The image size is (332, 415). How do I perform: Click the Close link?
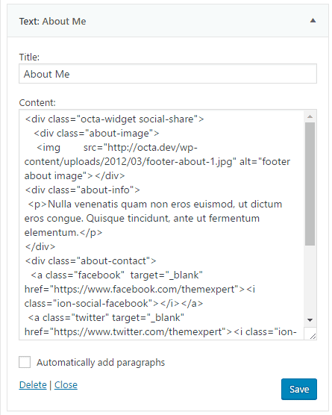click(x=66, y=385)
